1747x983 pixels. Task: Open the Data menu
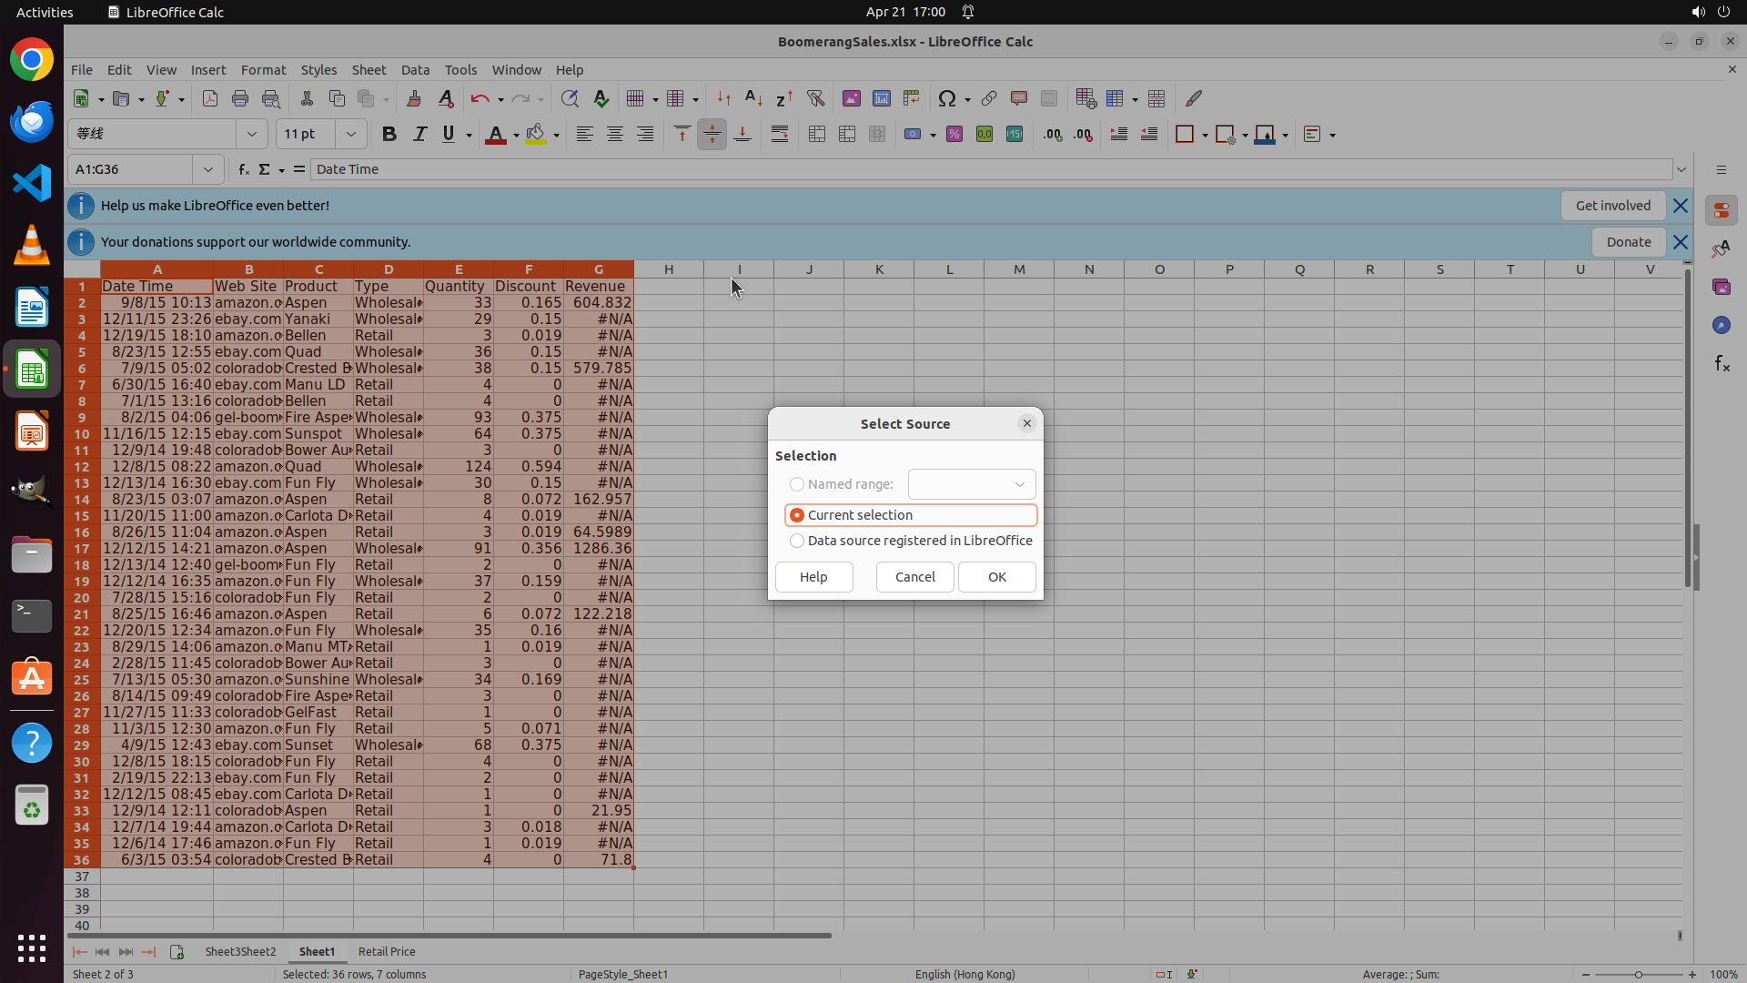click(415, 70)
